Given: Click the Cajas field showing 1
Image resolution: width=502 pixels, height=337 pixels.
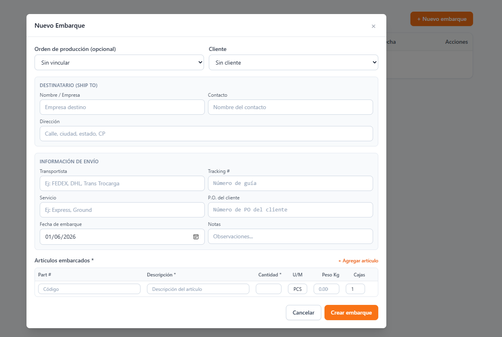Looking at the screenshot, I should tap(355, 289).
